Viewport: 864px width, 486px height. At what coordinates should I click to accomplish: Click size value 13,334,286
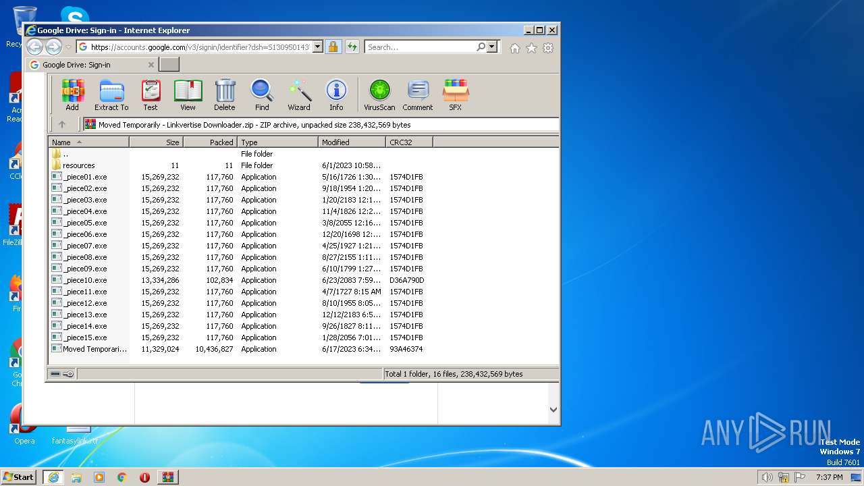point(160,280)
